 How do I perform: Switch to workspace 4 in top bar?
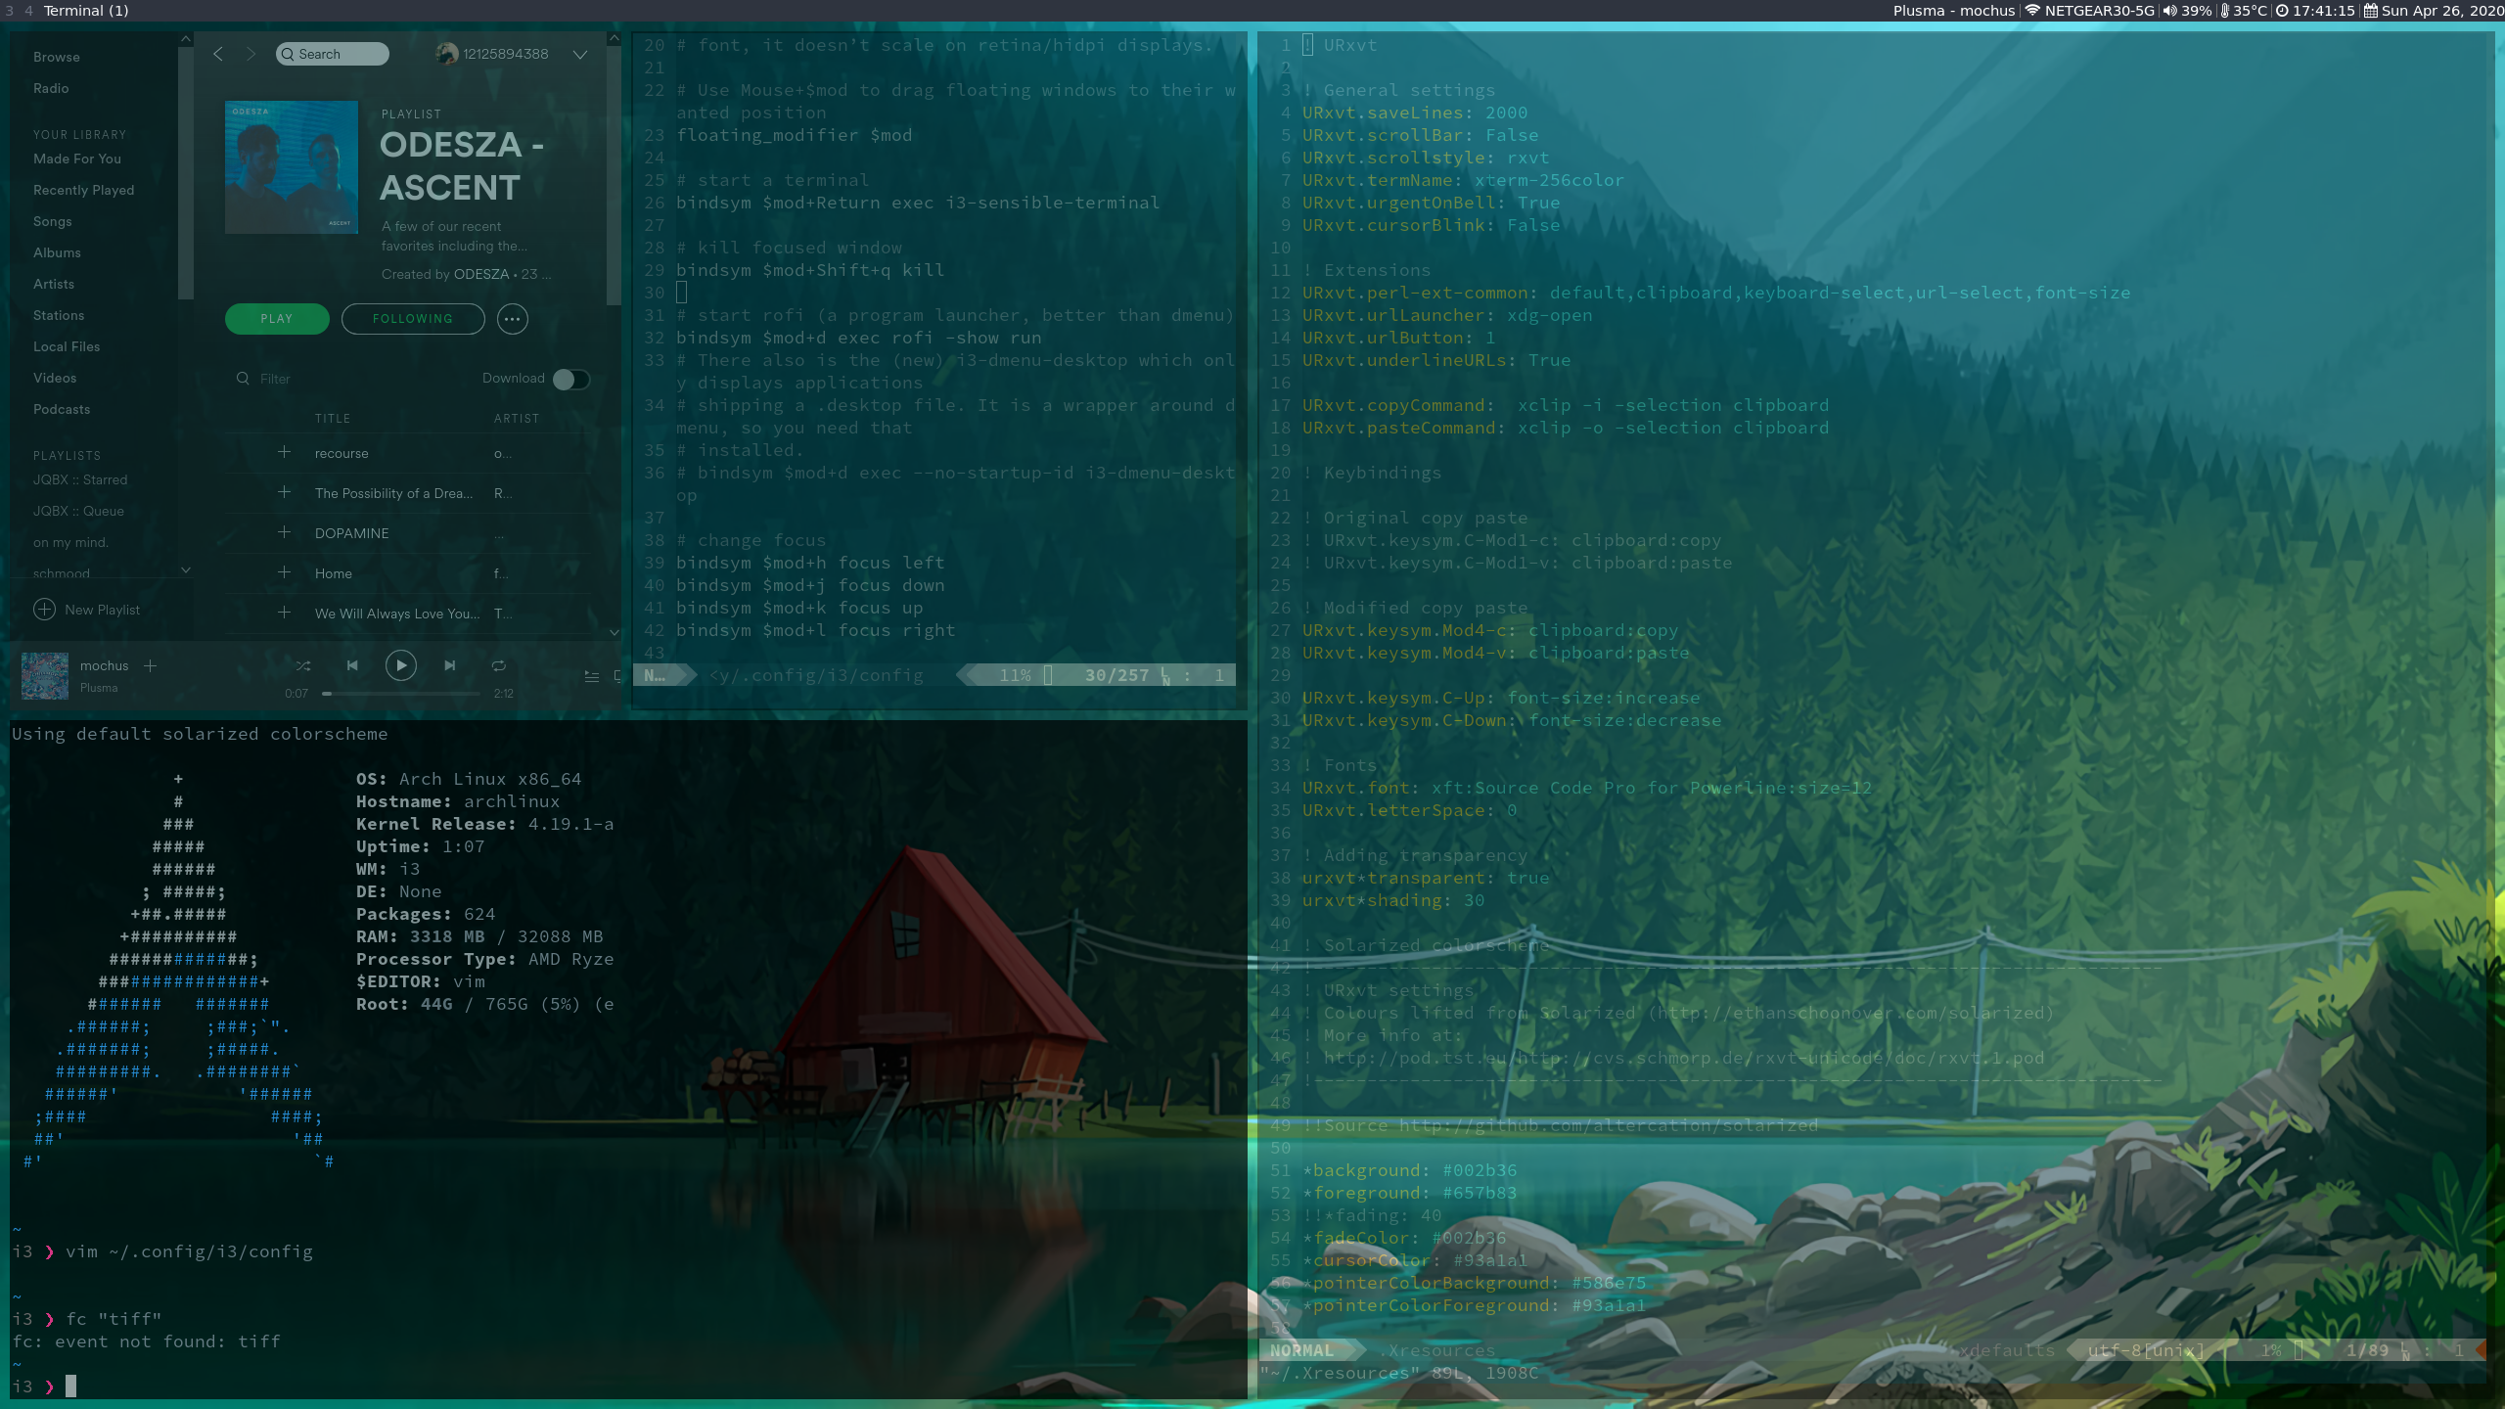click(28, 11)
